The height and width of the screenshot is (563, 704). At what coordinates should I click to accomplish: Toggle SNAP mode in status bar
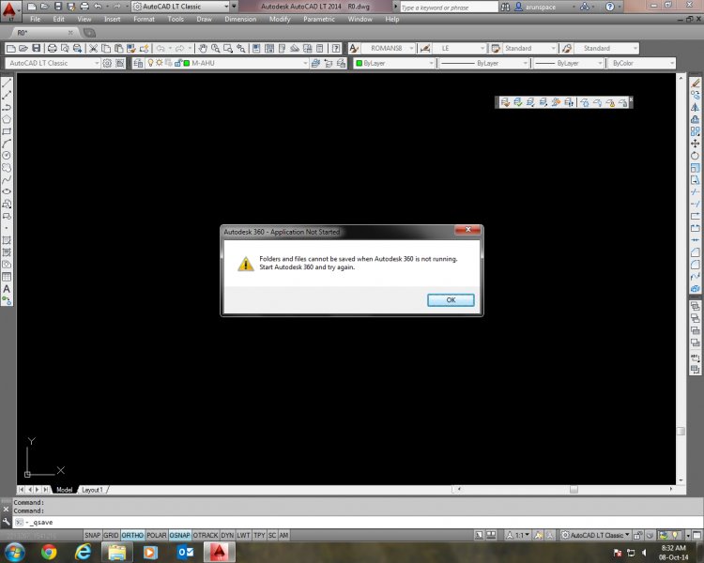[x=93, y=535]
